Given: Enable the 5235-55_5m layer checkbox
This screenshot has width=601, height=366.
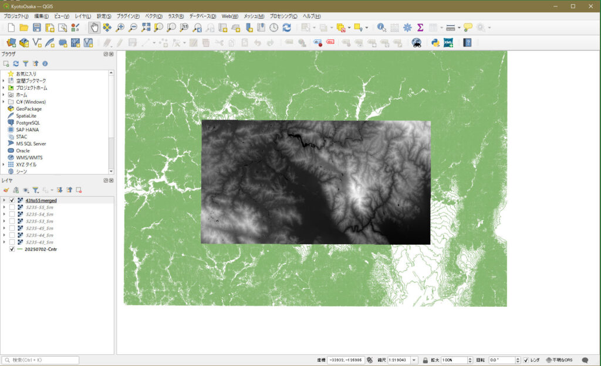Looking at the screenshot, I should point(12,207).
